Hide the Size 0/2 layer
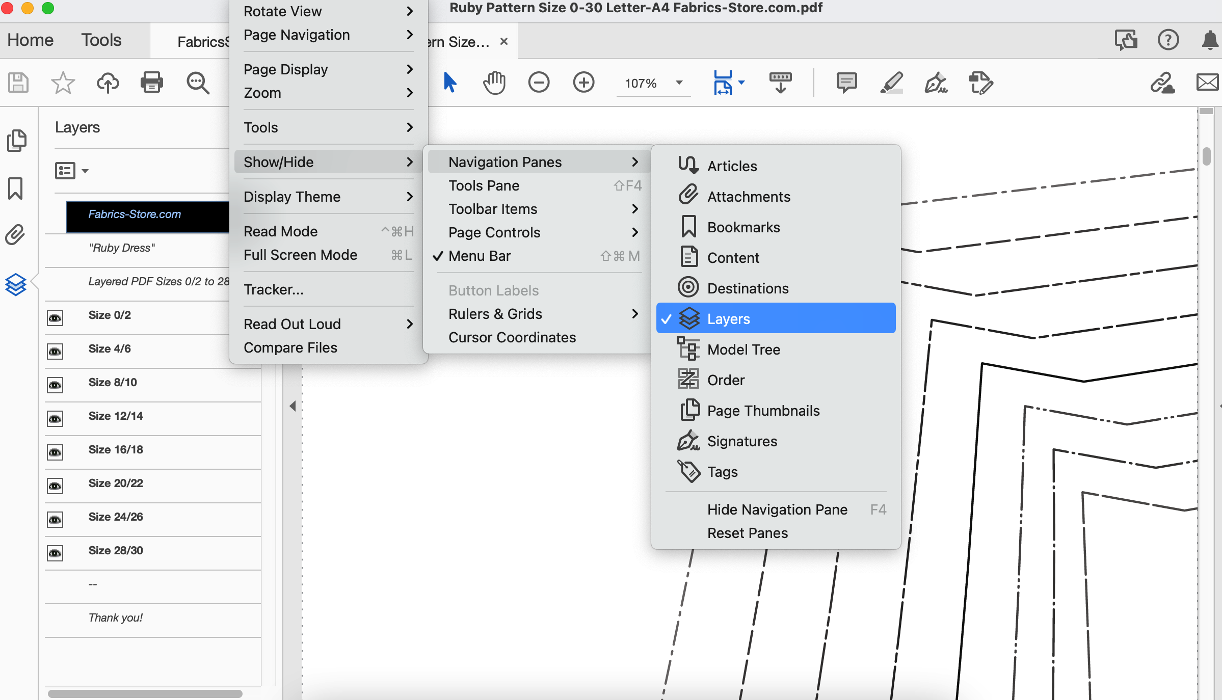This screenshot has width=1222, height=700. tap(55, 318)
